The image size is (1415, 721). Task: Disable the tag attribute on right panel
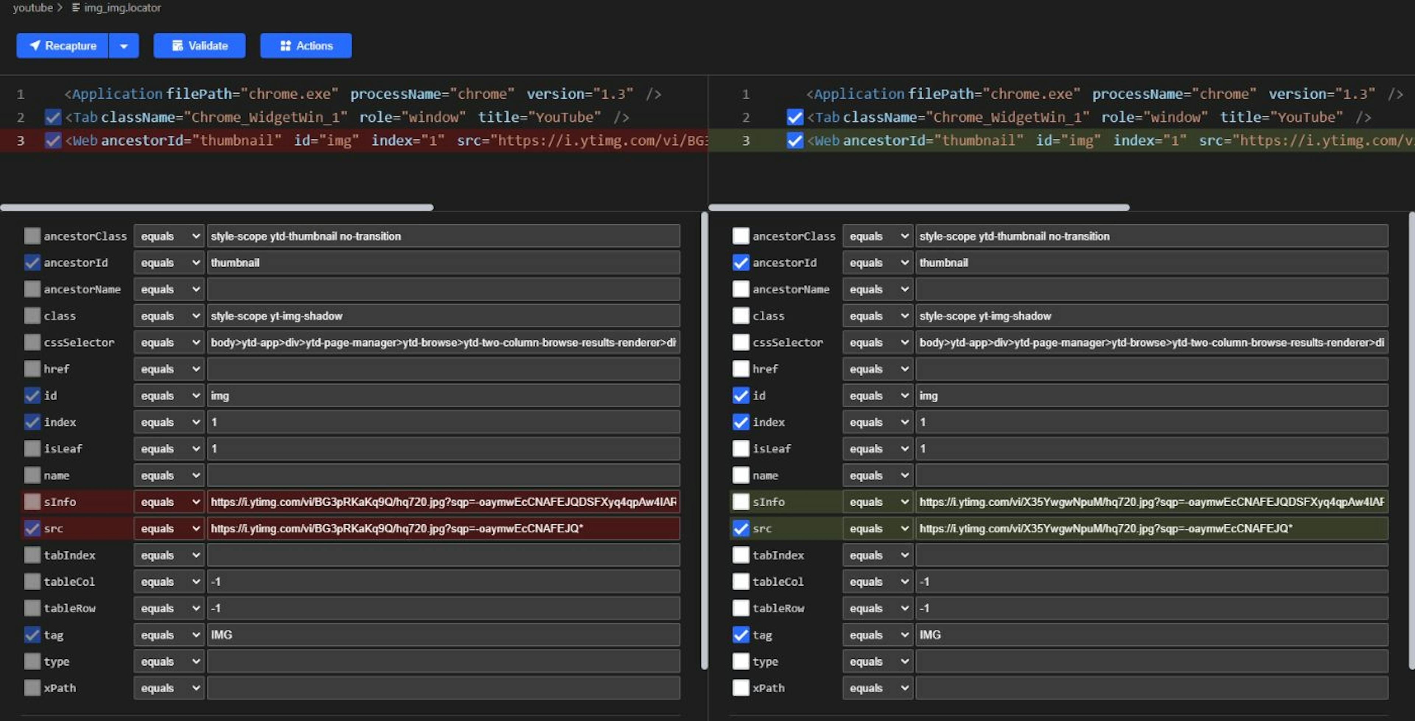(741, 635)
